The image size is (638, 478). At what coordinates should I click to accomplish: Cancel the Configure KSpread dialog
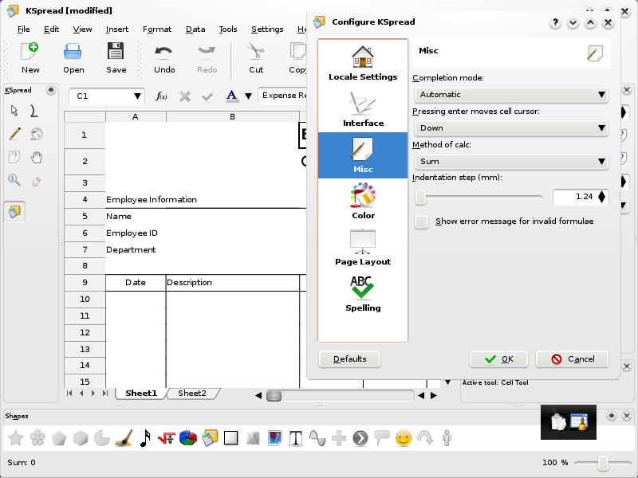[x=573, y=359]
